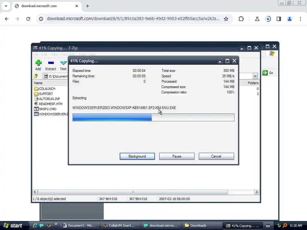Click the E:\Documents path field
The width and height of the screenshot is (307, 230).
pos(56,76)
